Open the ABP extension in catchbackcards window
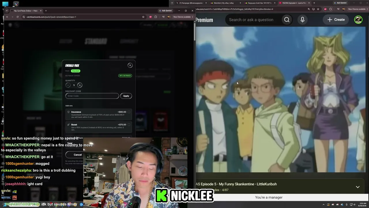The height and width of the screenshot is (208, 369). pyautogui.click(x=150, y=17)
